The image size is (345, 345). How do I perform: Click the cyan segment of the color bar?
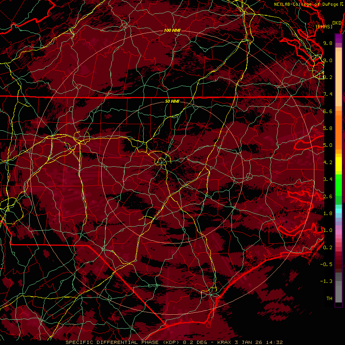(338, 211)
